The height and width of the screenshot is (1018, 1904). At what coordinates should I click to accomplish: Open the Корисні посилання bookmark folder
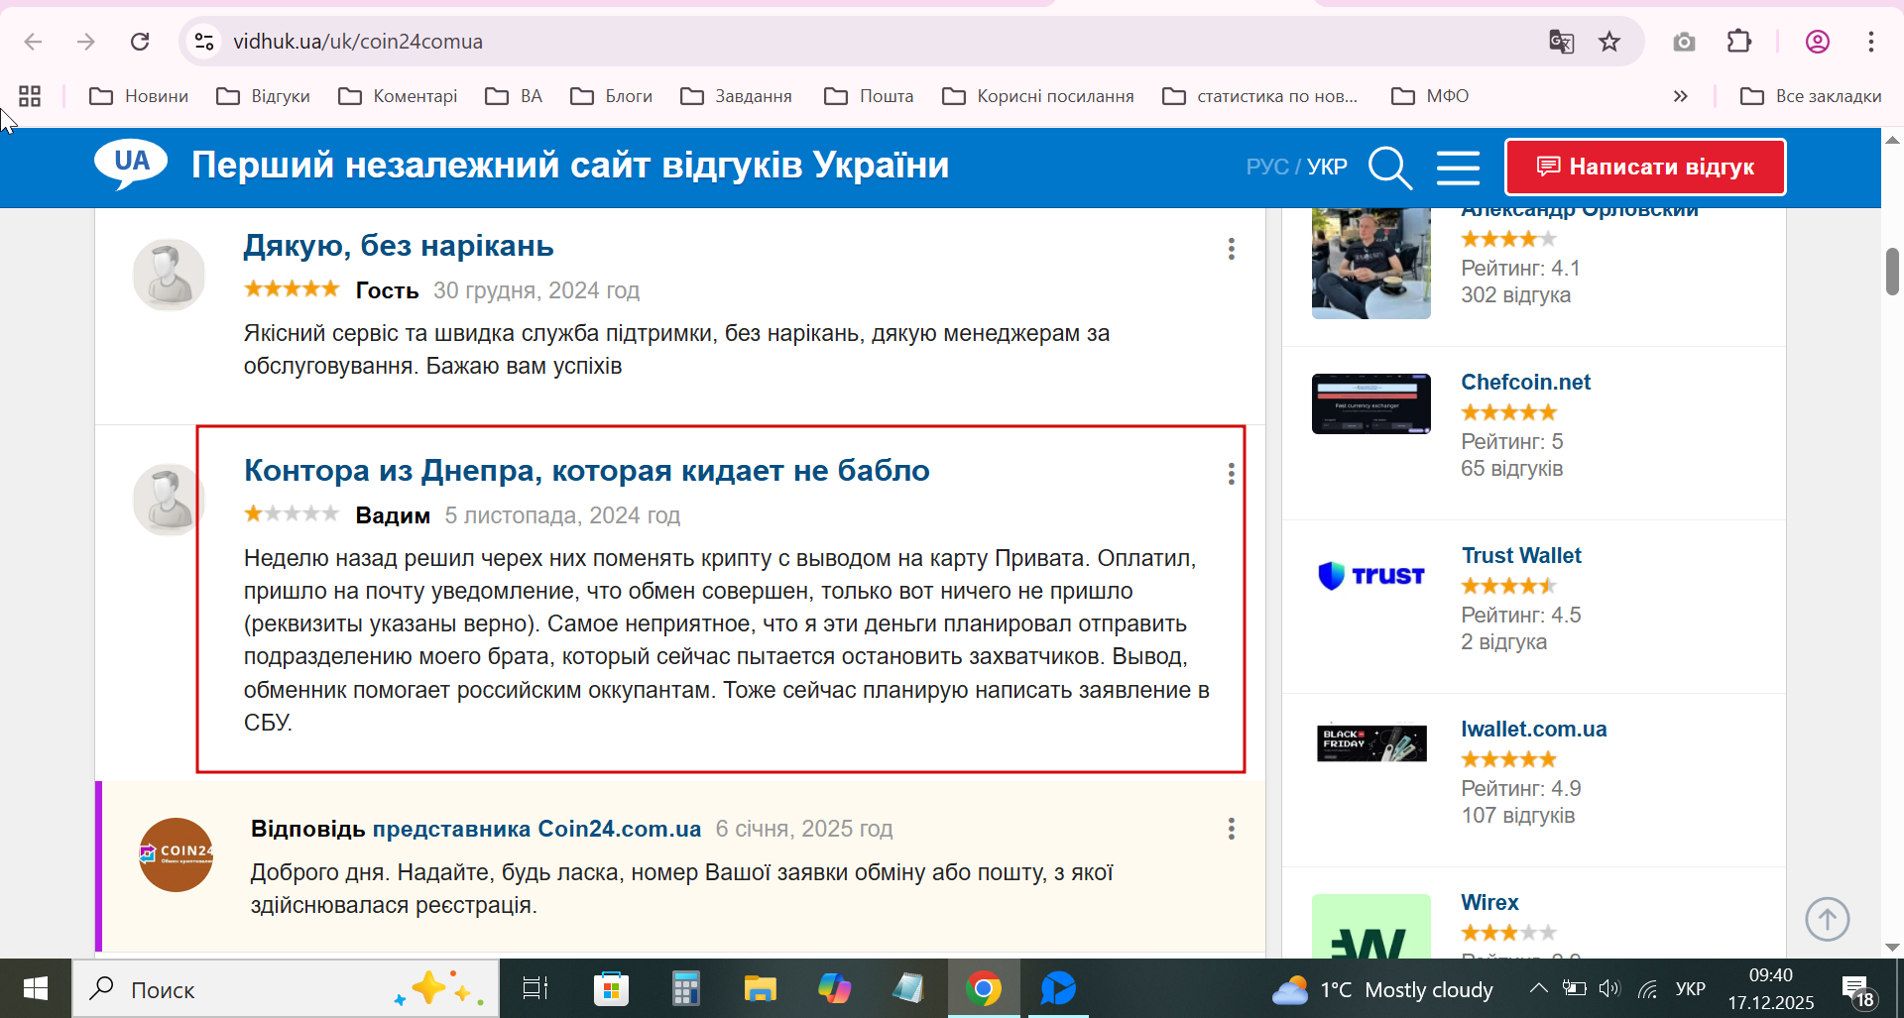click(x=1038, y=96)
